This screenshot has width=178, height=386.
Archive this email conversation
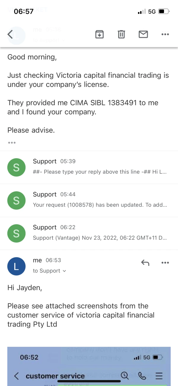tap(99, 34)
